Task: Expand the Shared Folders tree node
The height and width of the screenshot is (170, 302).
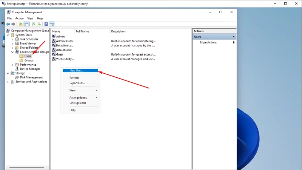Action: 12,48
